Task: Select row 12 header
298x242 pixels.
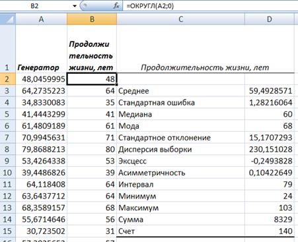Action: 8,196
